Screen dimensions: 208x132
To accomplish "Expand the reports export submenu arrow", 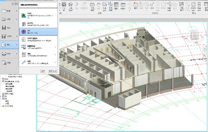I will point(55,55).
